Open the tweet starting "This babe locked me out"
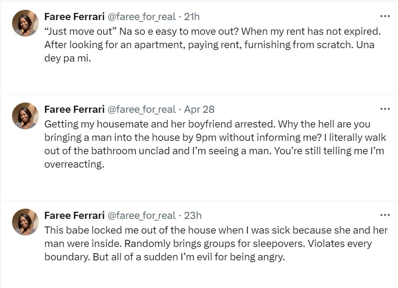 tap(214, 230)
